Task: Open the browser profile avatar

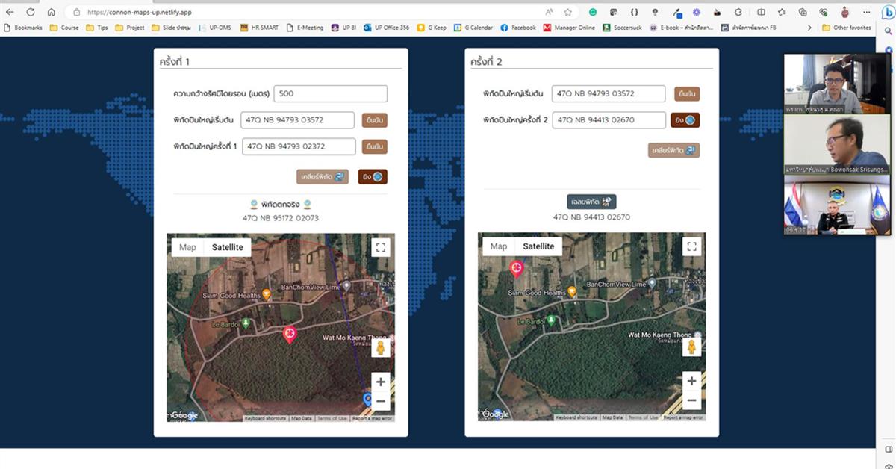Action: pos(844,12)
